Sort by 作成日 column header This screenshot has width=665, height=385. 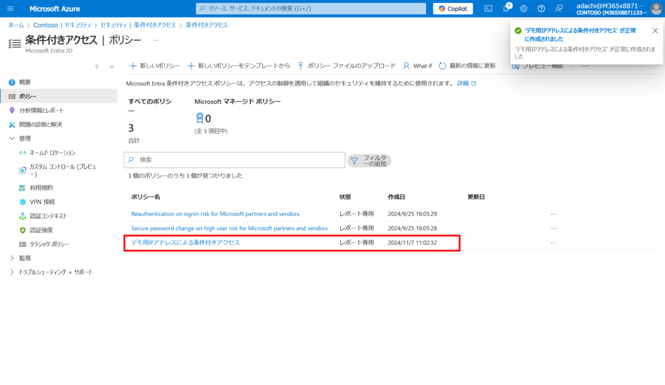(396, 197)
